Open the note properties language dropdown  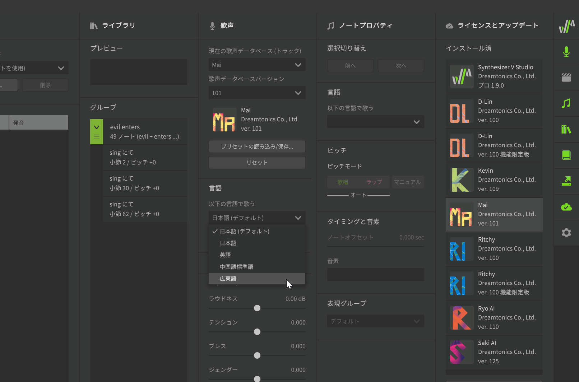(x=376, y=122)
